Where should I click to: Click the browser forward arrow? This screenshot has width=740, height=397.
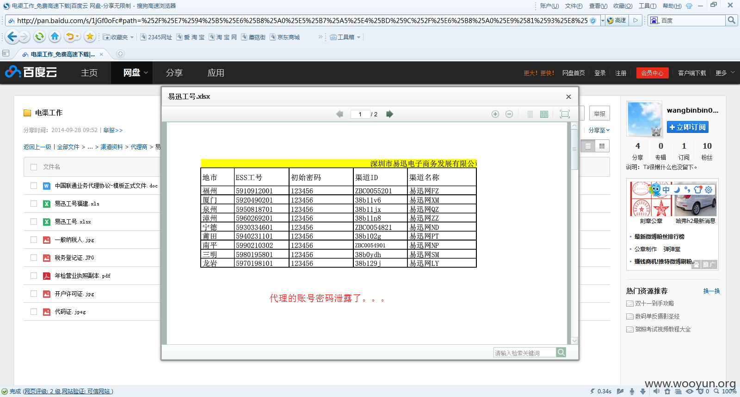pos(25,36)
